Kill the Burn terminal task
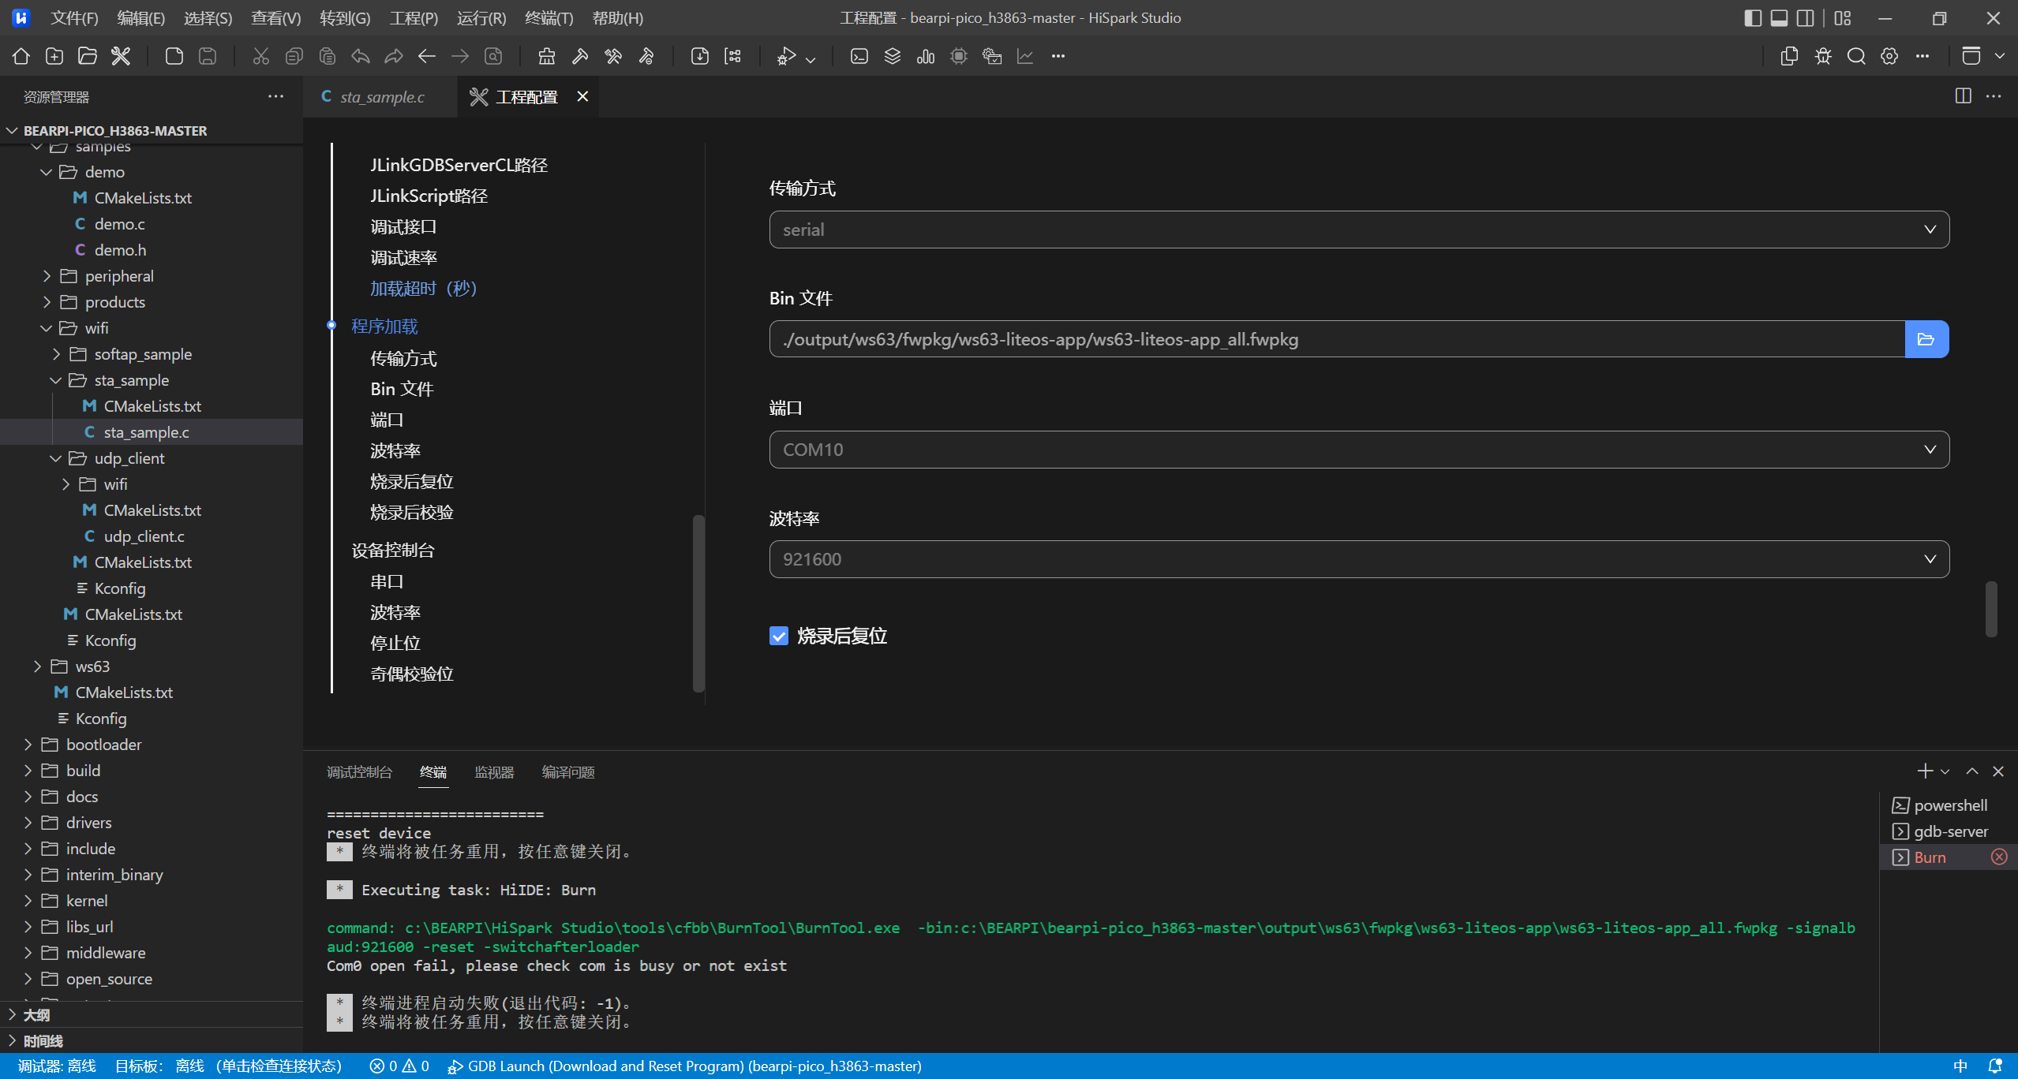Image resolution: width=2018 pixels, height=1079 pixels. point(1998,857)
